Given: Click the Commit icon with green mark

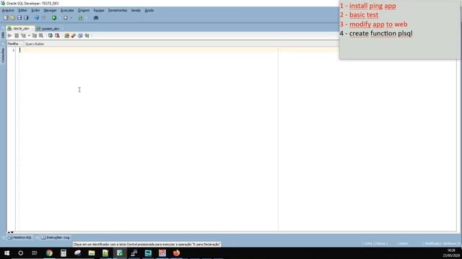Looking at the screenshot, I should click(51, 35).
